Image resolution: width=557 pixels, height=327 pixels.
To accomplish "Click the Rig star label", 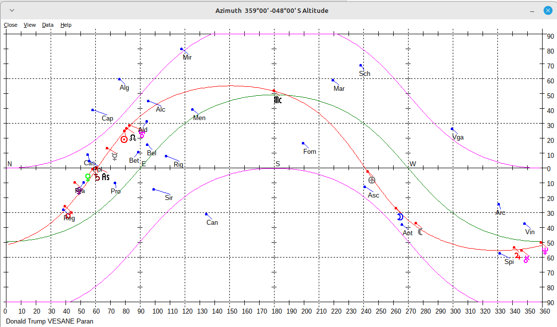I will pyautogui.click(x=178, y=164).
